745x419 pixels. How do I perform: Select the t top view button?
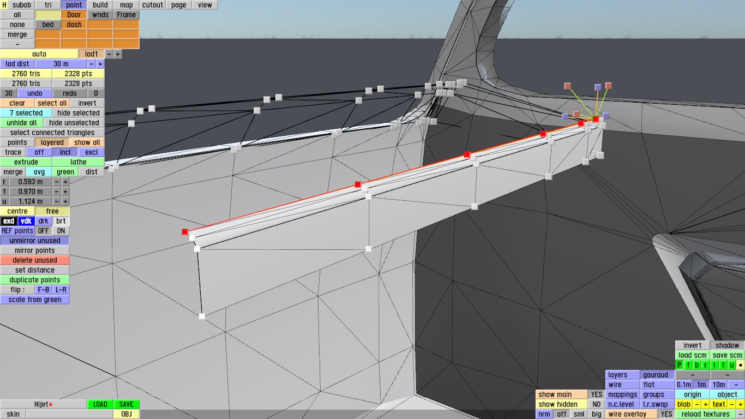[723, 365]
